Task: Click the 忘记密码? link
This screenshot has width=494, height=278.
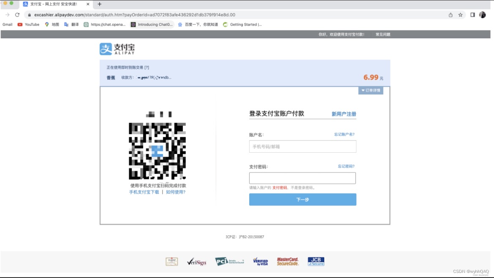Action: pyautogui.click(x=346, y=167)
